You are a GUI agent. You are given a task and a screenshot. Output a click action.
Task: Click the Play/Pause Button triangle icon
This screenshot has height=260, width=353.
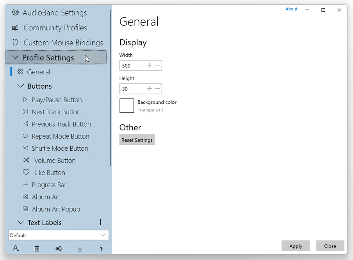(x=25, y=100)
